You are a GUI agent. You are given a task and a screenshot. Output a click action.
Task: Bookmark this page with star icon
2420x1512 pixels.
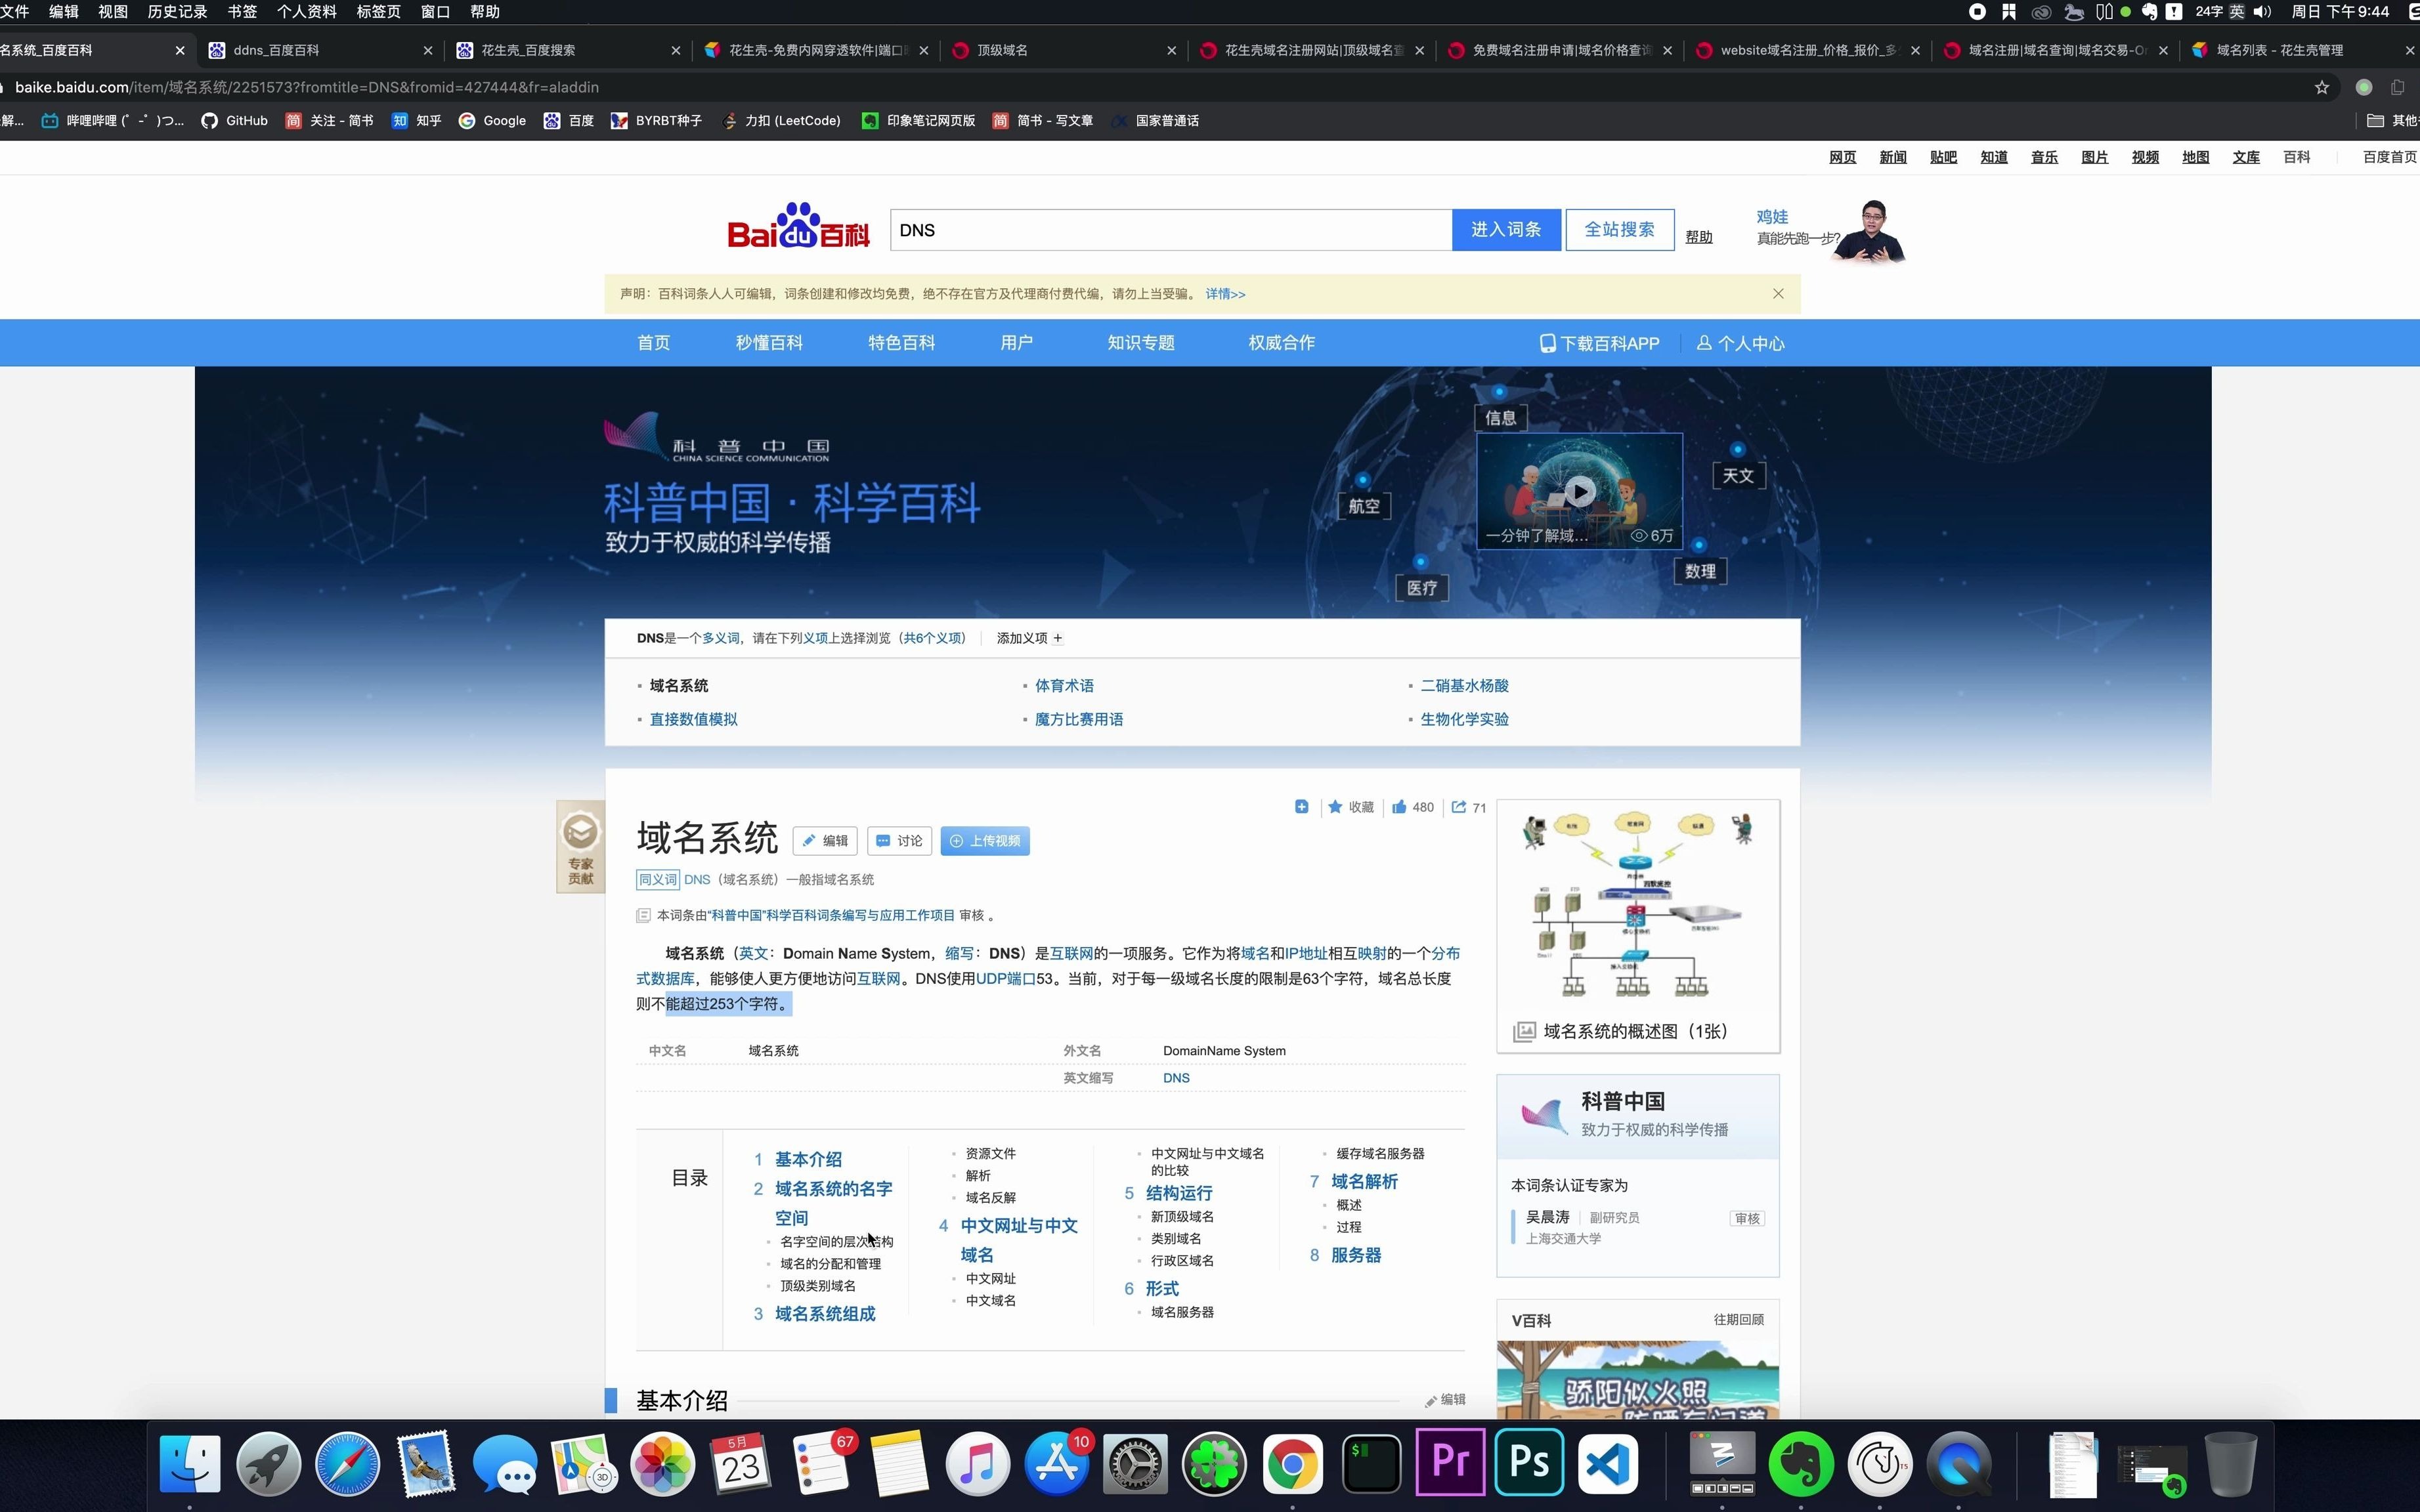coord(2322,88)
